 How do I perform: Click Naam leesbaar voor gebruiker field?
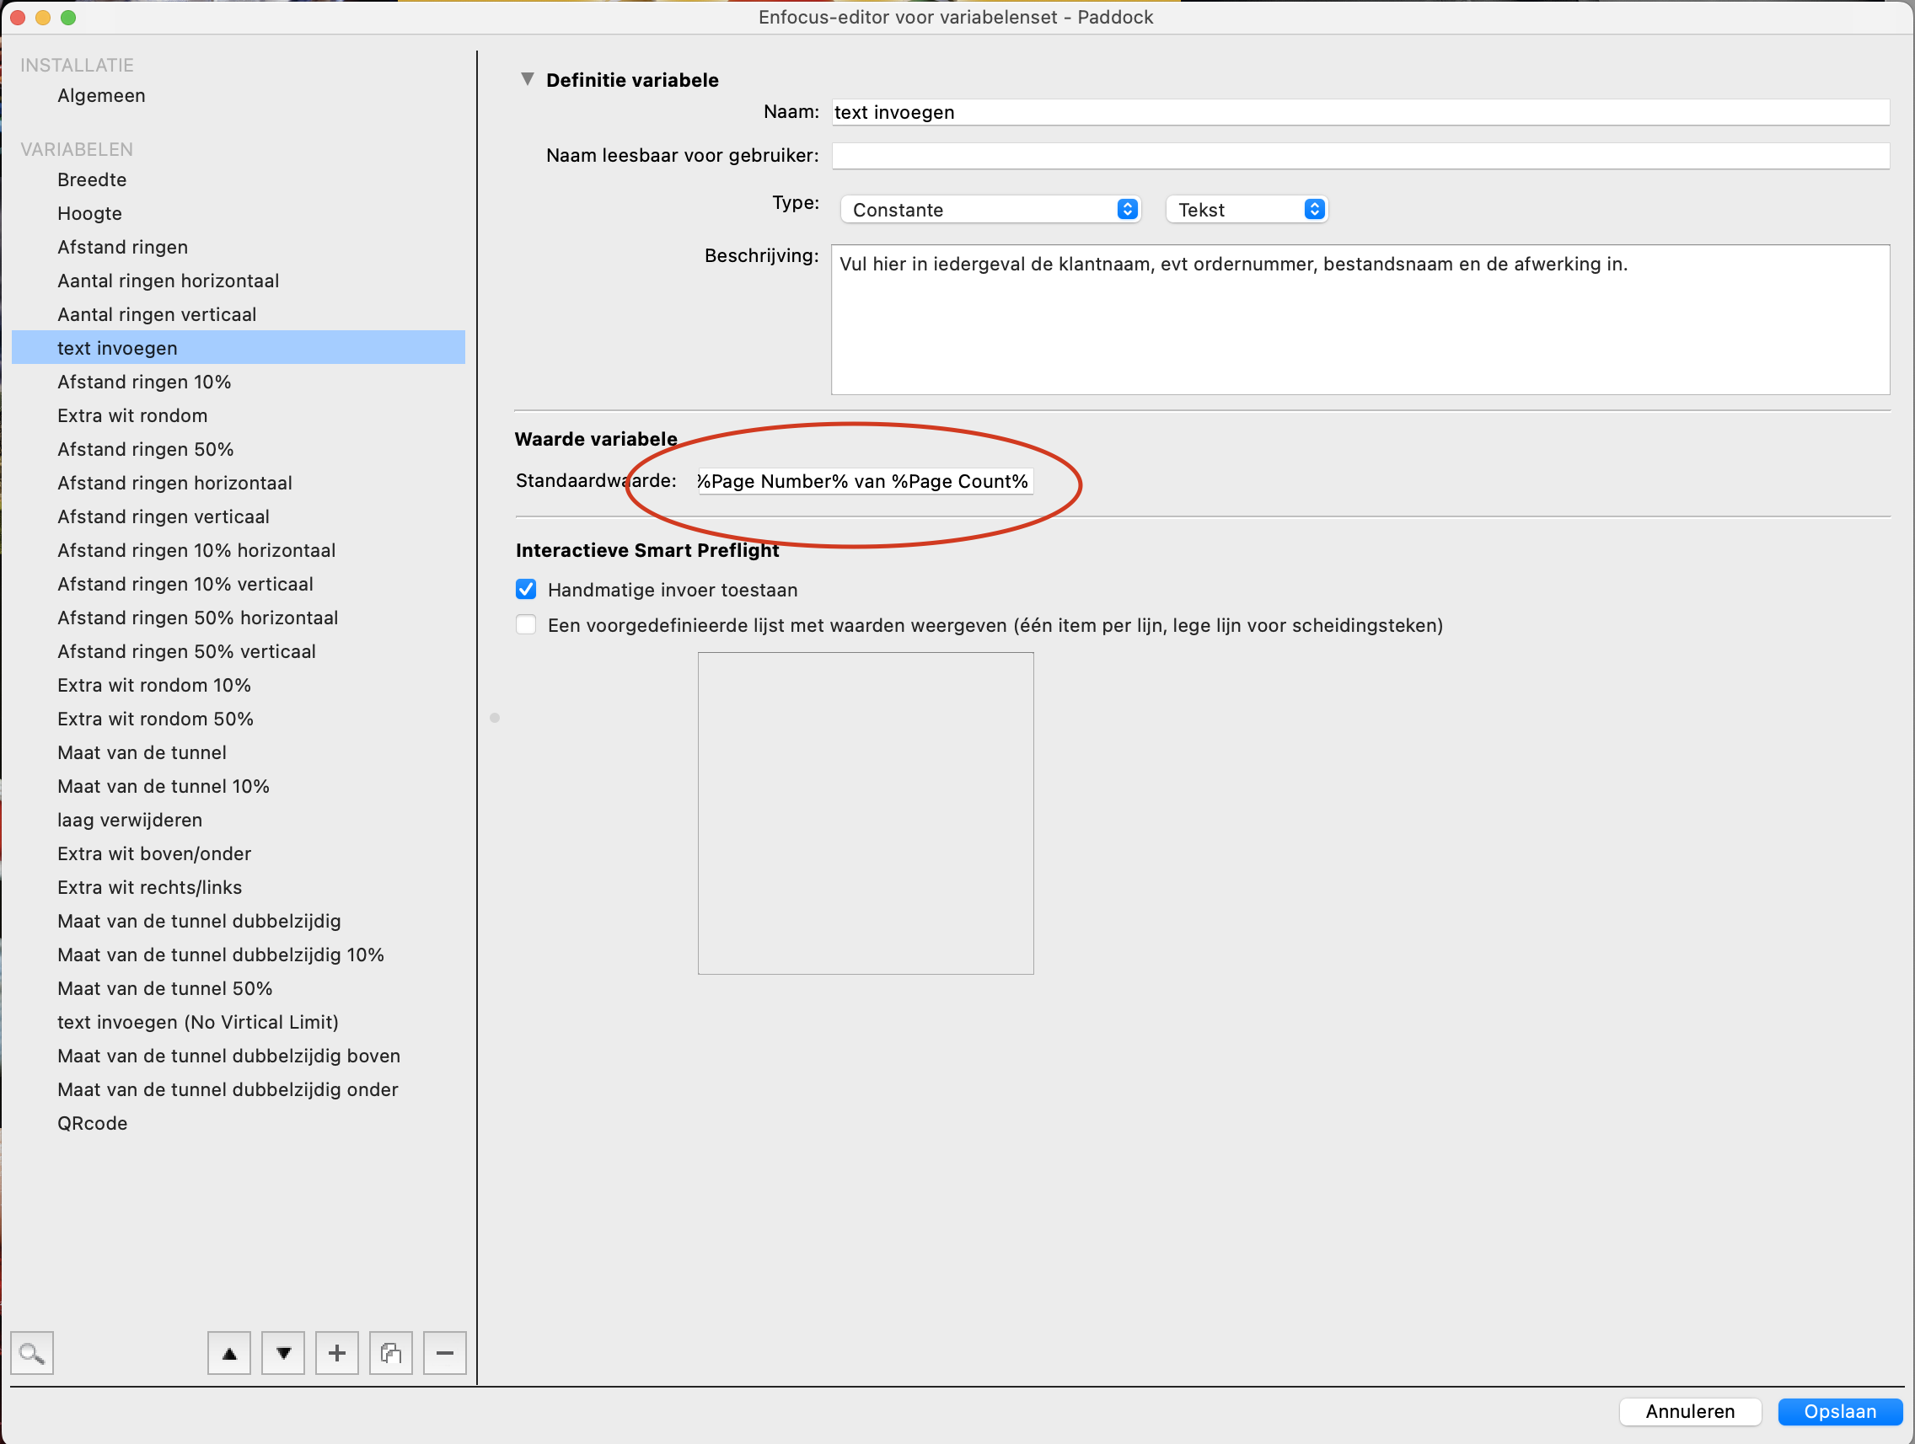pos(1360,156)
